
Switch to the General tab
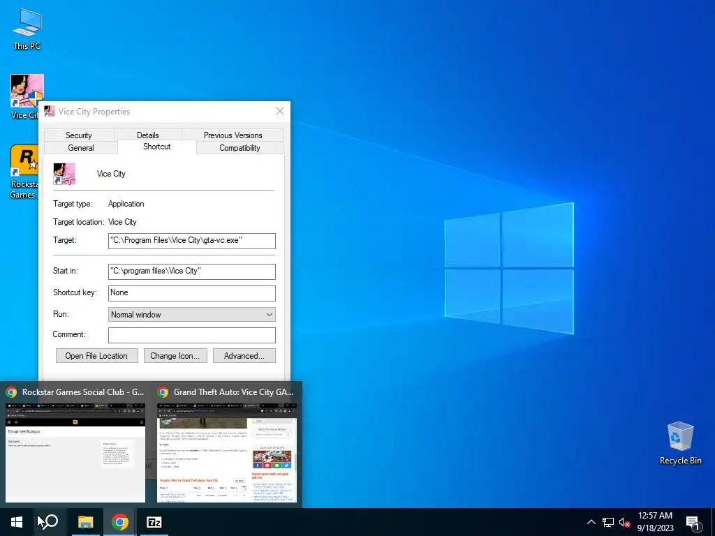coord(81,148)
